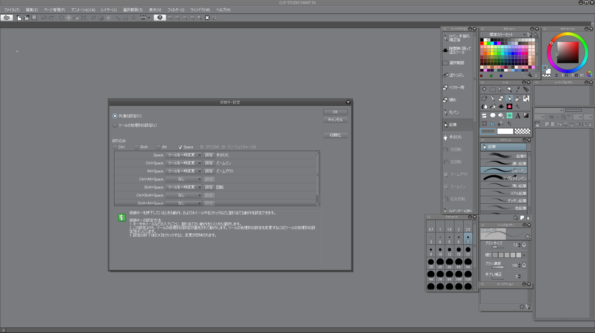Click the キャンセル button
Image resolution: width=595 pixels, height=333 pixels.
coord(335,120)
